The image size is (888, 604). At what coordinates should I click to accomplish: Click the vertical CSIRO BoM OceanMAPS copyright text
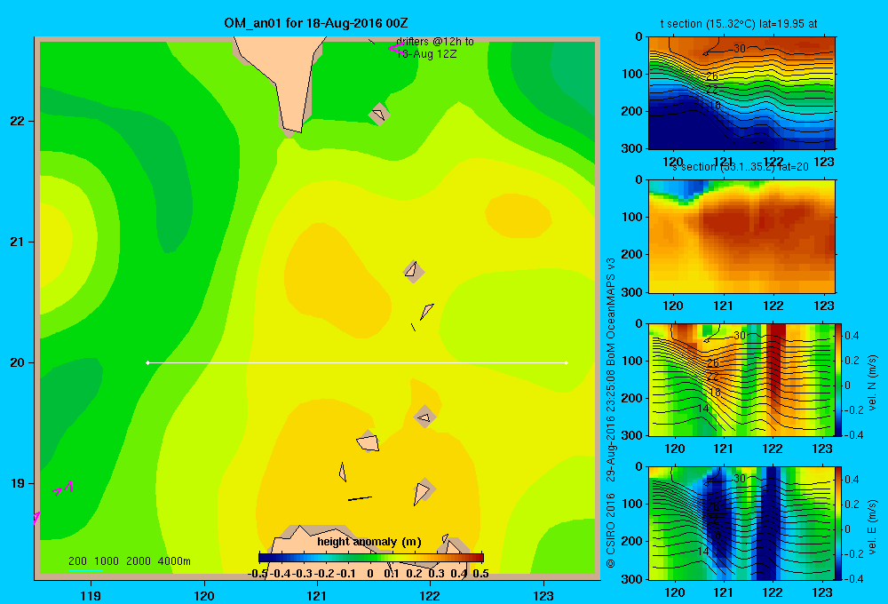tap(611, 412)
